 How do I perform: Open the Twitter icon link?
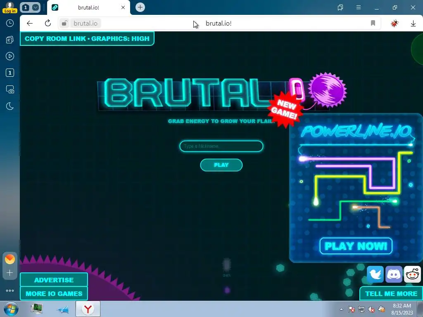pyautogui.click(x=375, y=274)
